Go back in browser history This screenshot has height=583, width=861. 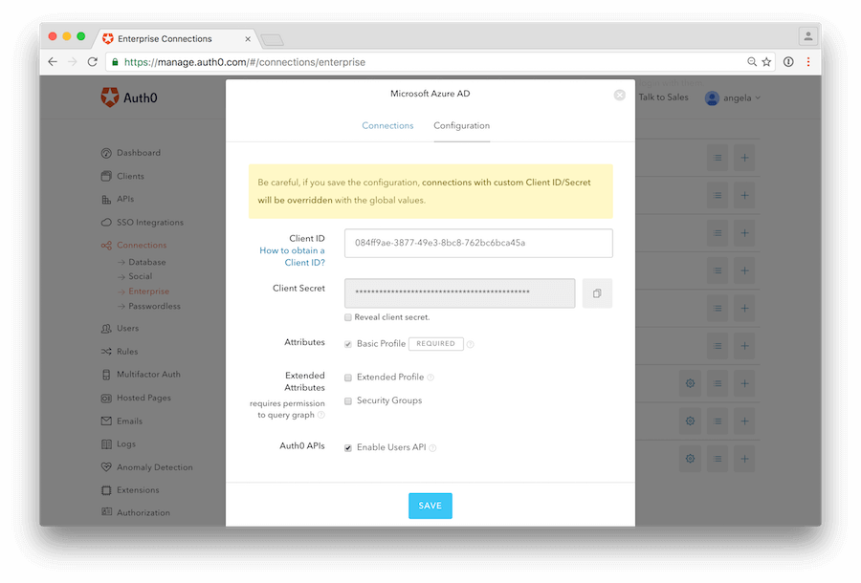pos(53,62)
